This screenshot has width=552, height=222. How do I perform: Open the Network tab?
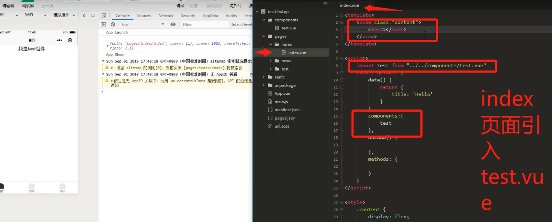pos(166,16)
